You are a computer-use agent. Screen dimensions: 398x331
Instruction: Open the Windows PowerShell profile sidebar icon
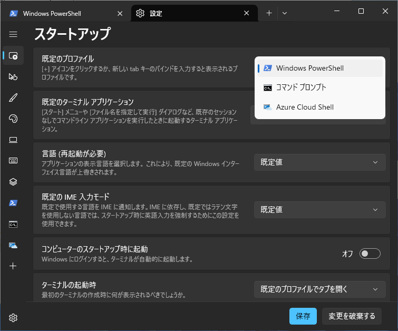13,203
